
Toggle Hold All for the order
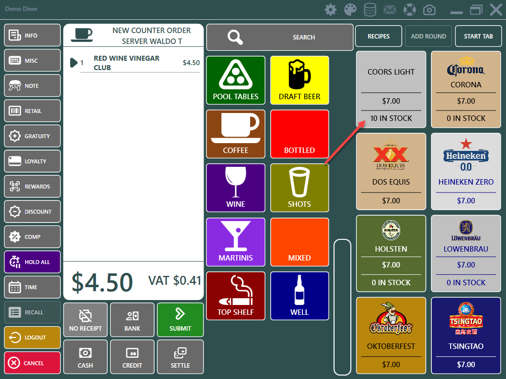coord(32,262)
